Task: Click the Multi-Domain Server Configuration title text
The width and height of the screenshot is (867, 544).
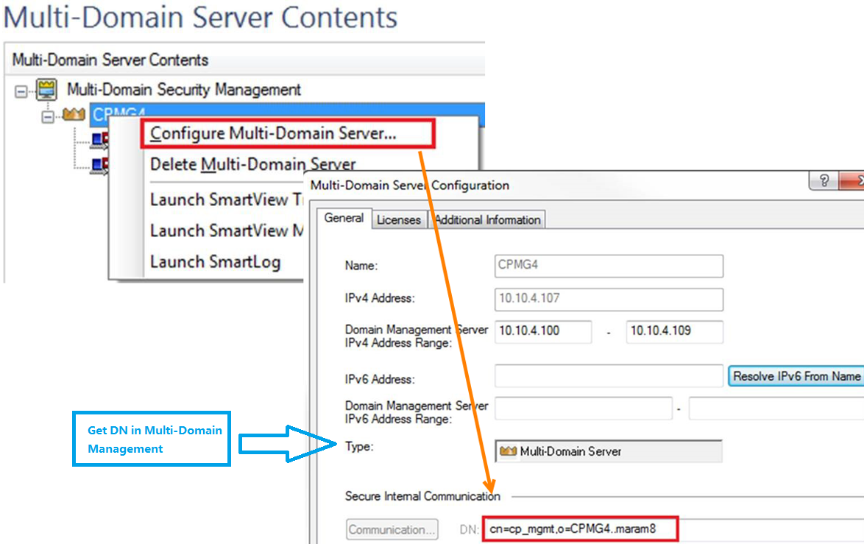Action: pos(410,186)
